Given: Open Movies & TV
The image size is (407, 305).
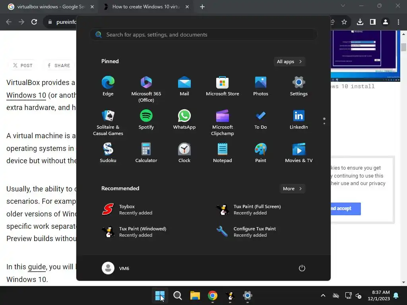Looking at the screenshot, I should (299, 153).
